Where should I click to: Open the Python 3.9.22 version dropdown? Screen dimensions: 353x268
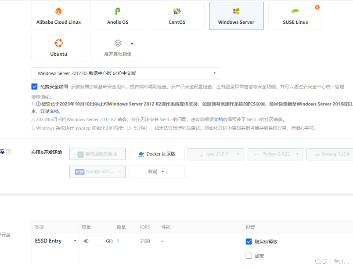click(275, 154)
